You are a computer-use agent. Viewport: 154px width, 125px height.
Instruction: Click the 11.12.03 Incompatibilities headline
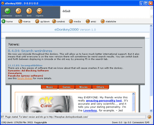click(x=25, y=65)
